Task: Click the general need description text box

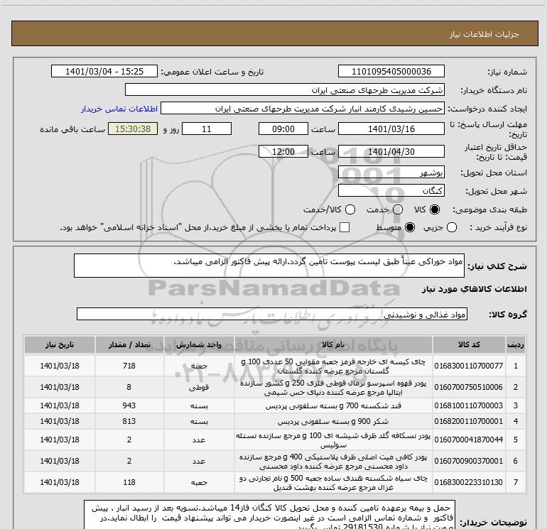Action: (269, 266)
